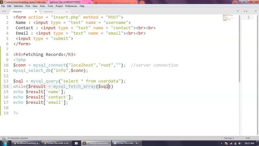
Task: Click the closing ?> PHP tag
Action: click(16, 113)
